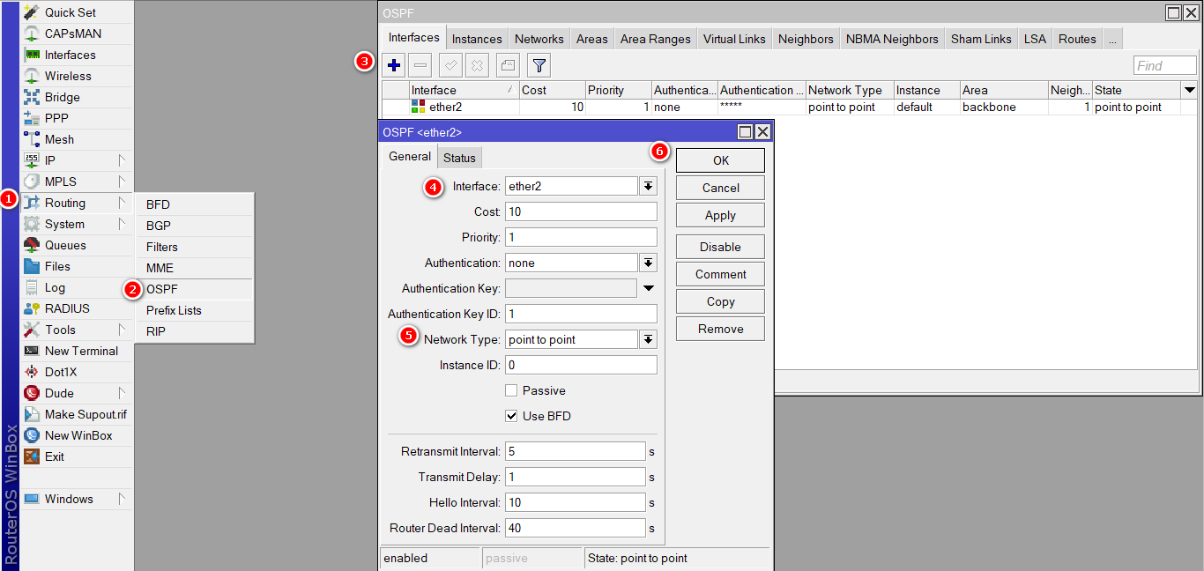Enable the Passive checkbox
Screen dimensions: 1204x571
pos(511,390)
